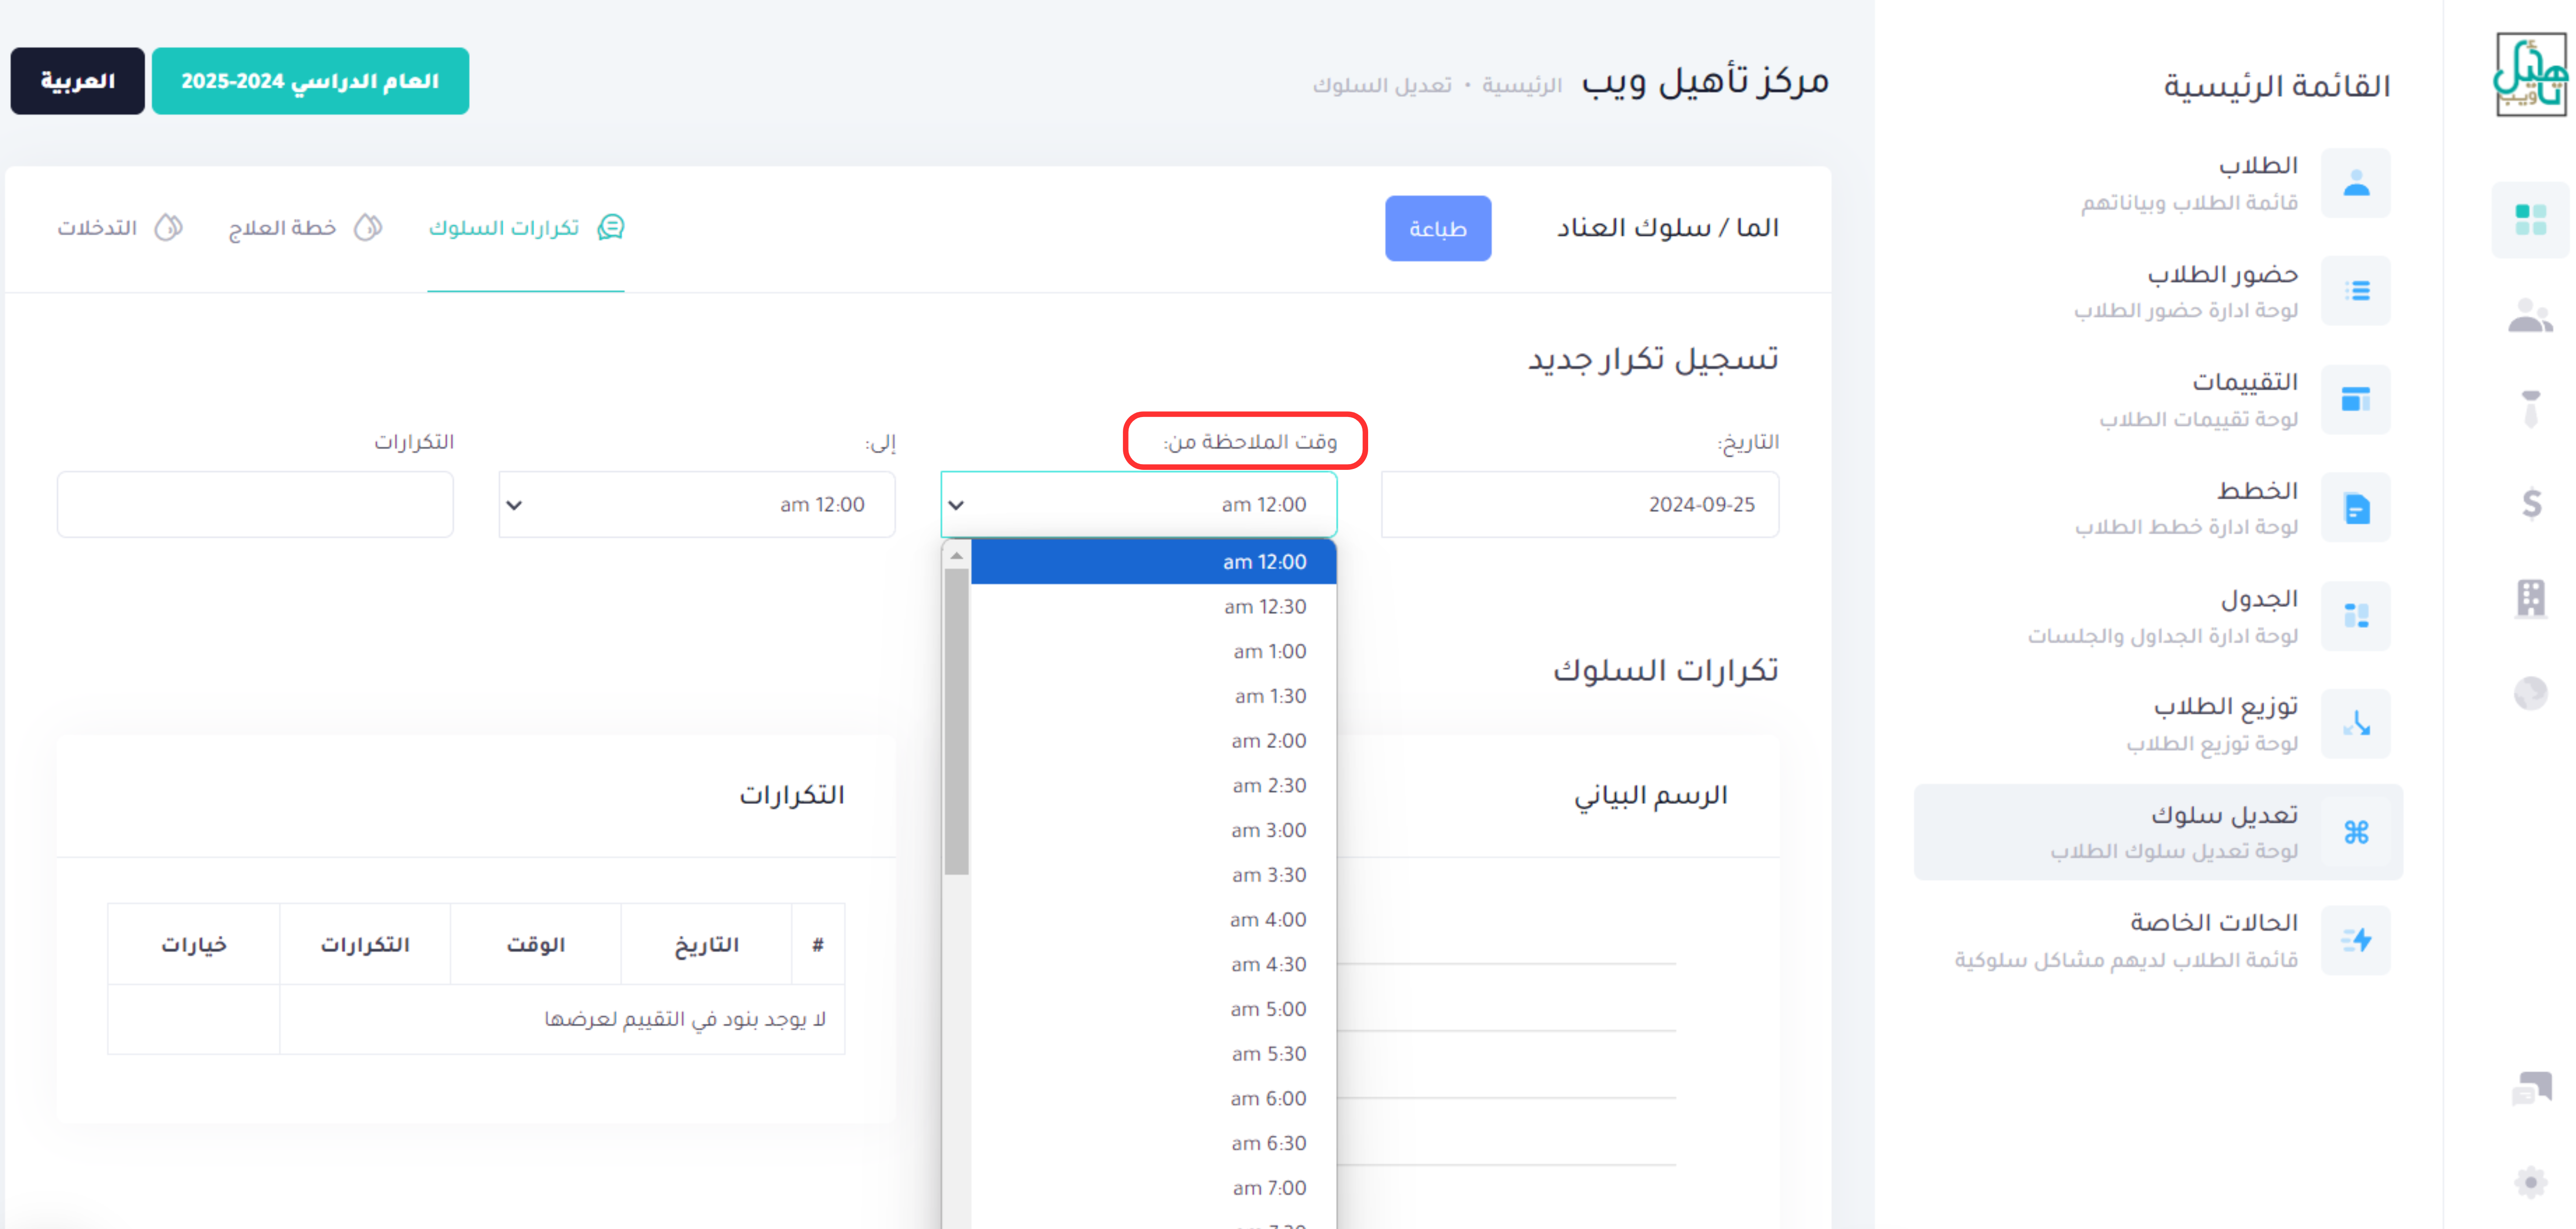The height and width of the screenshot is (1229, 2576).
Task: Expand the إلى end time dropdown
Action: pyautogui.click(x=696, y=505)
